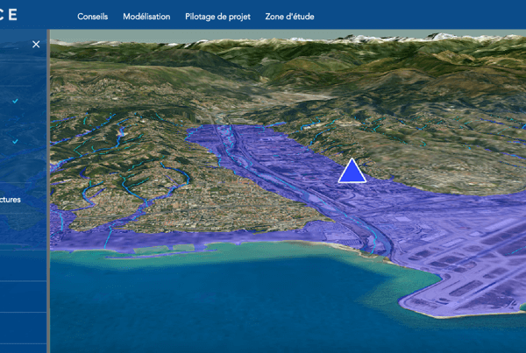526x353 pixels.
Task: Open the Zone d'étude page
Action: click(x=289, y=17)
